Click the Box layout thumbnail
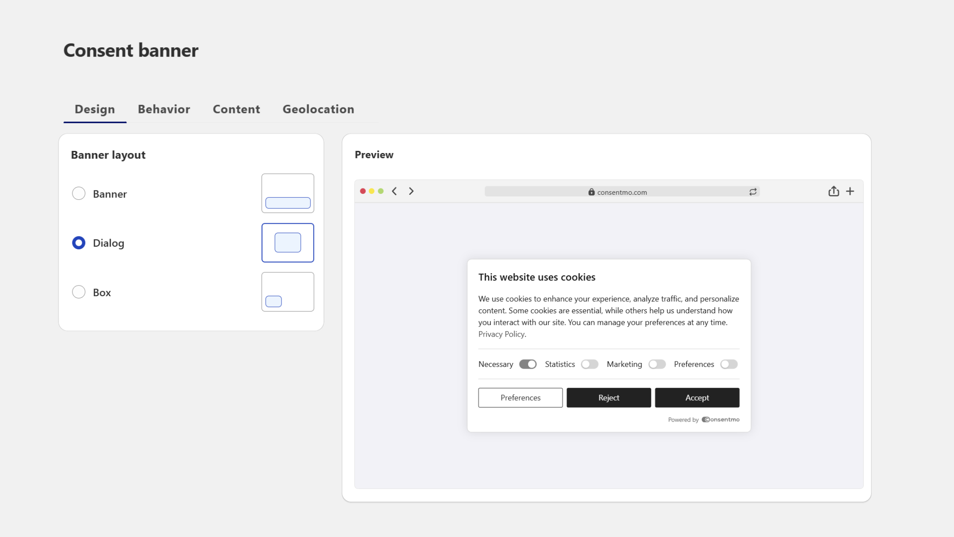 click(288, 292)
